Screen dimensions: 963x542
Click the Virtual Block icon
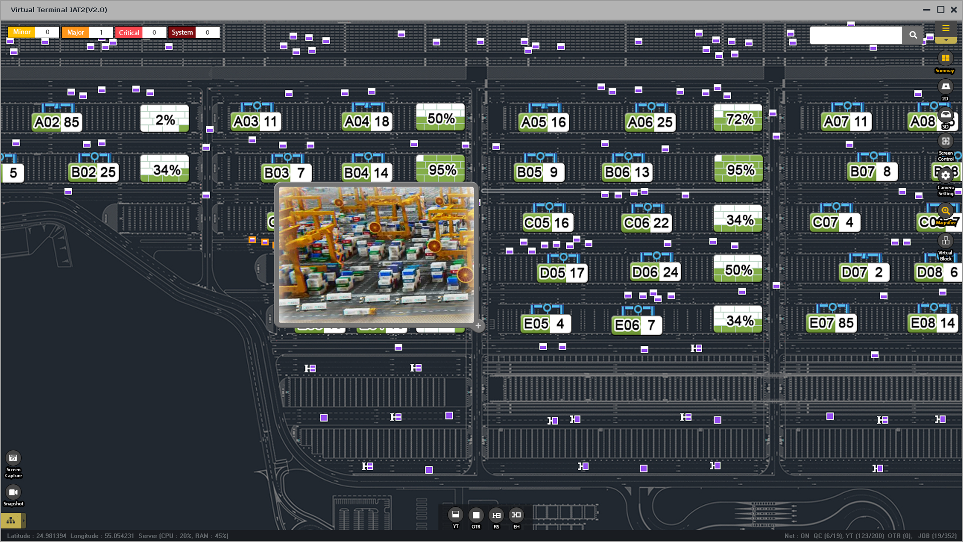(x=945, y=241)
